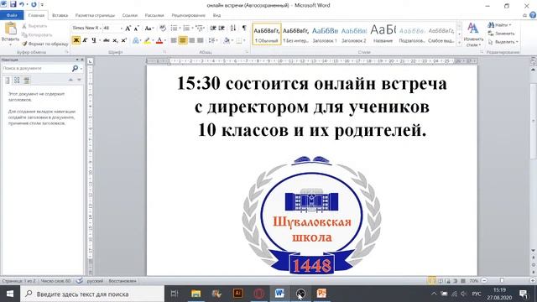
Task: Activate Format Painter (Формат по образцу)
Action: pos(44,44)
